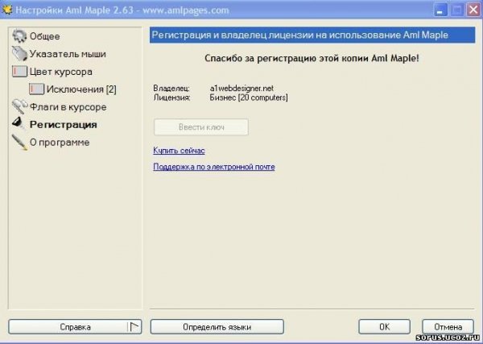Open the Исключения [2] subsection
This screenshot has height=344, width=483.
(x=81, y=89)
